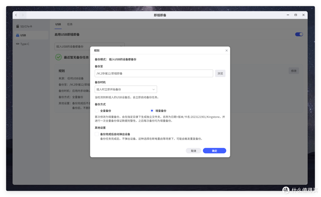321x197 pixels.
Task: Click the 备份至 path input field
Action: tap(154, 73)
